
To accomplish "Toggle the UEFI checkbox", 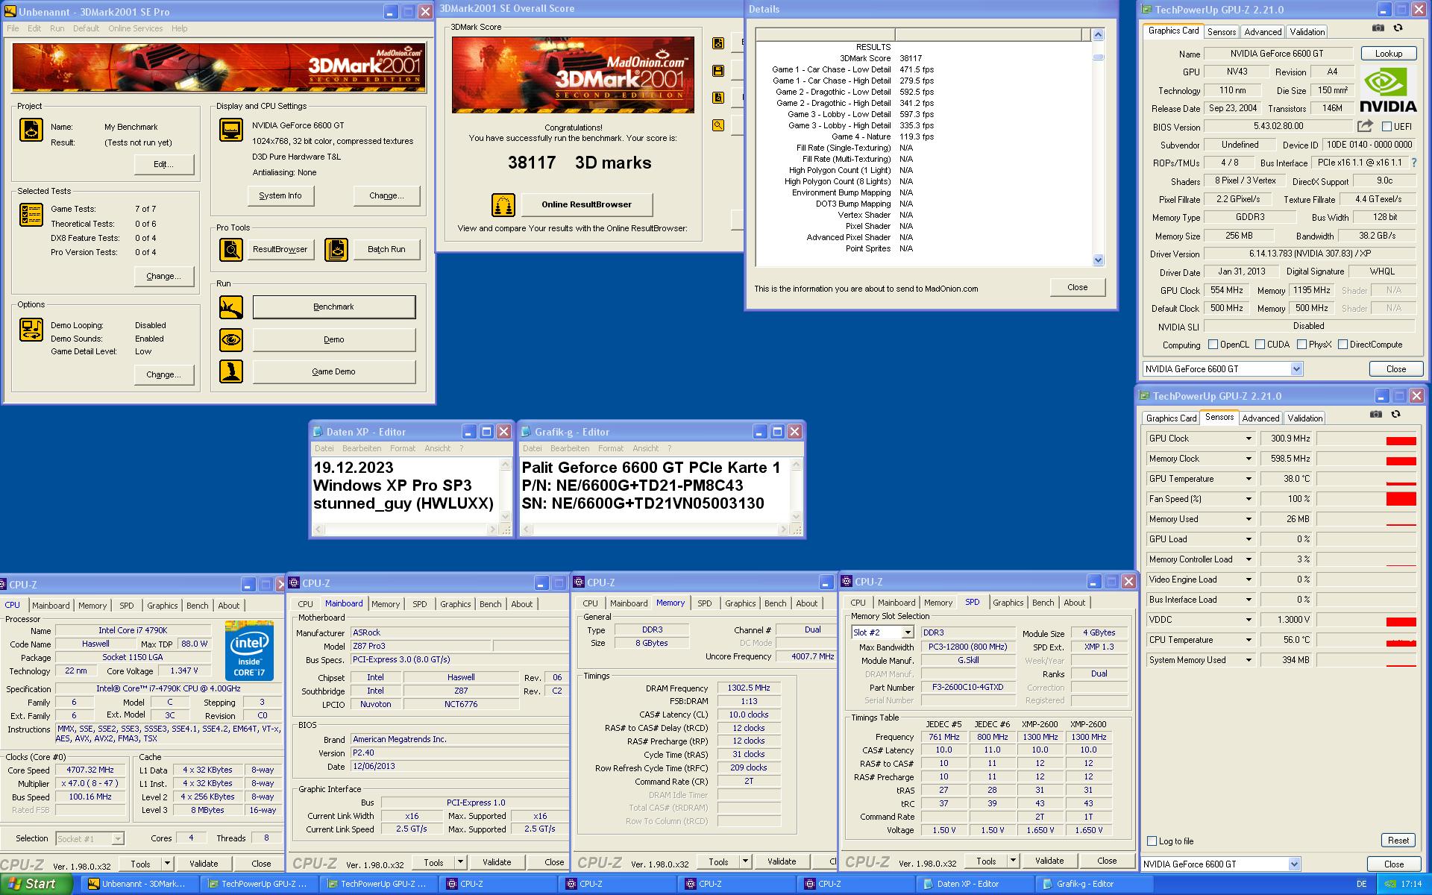I will click(1387, 127).
